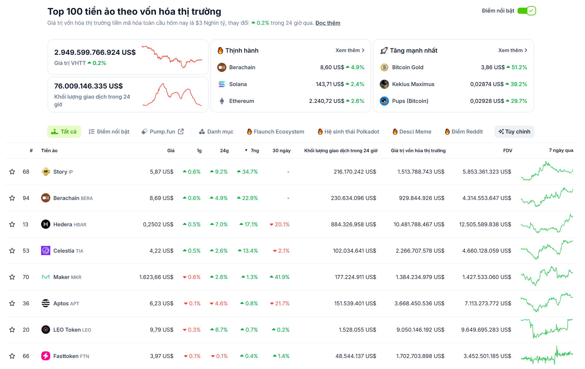Star the Maker MKR row
Screen dimensions: 585x369
click(x=12, y=277)
